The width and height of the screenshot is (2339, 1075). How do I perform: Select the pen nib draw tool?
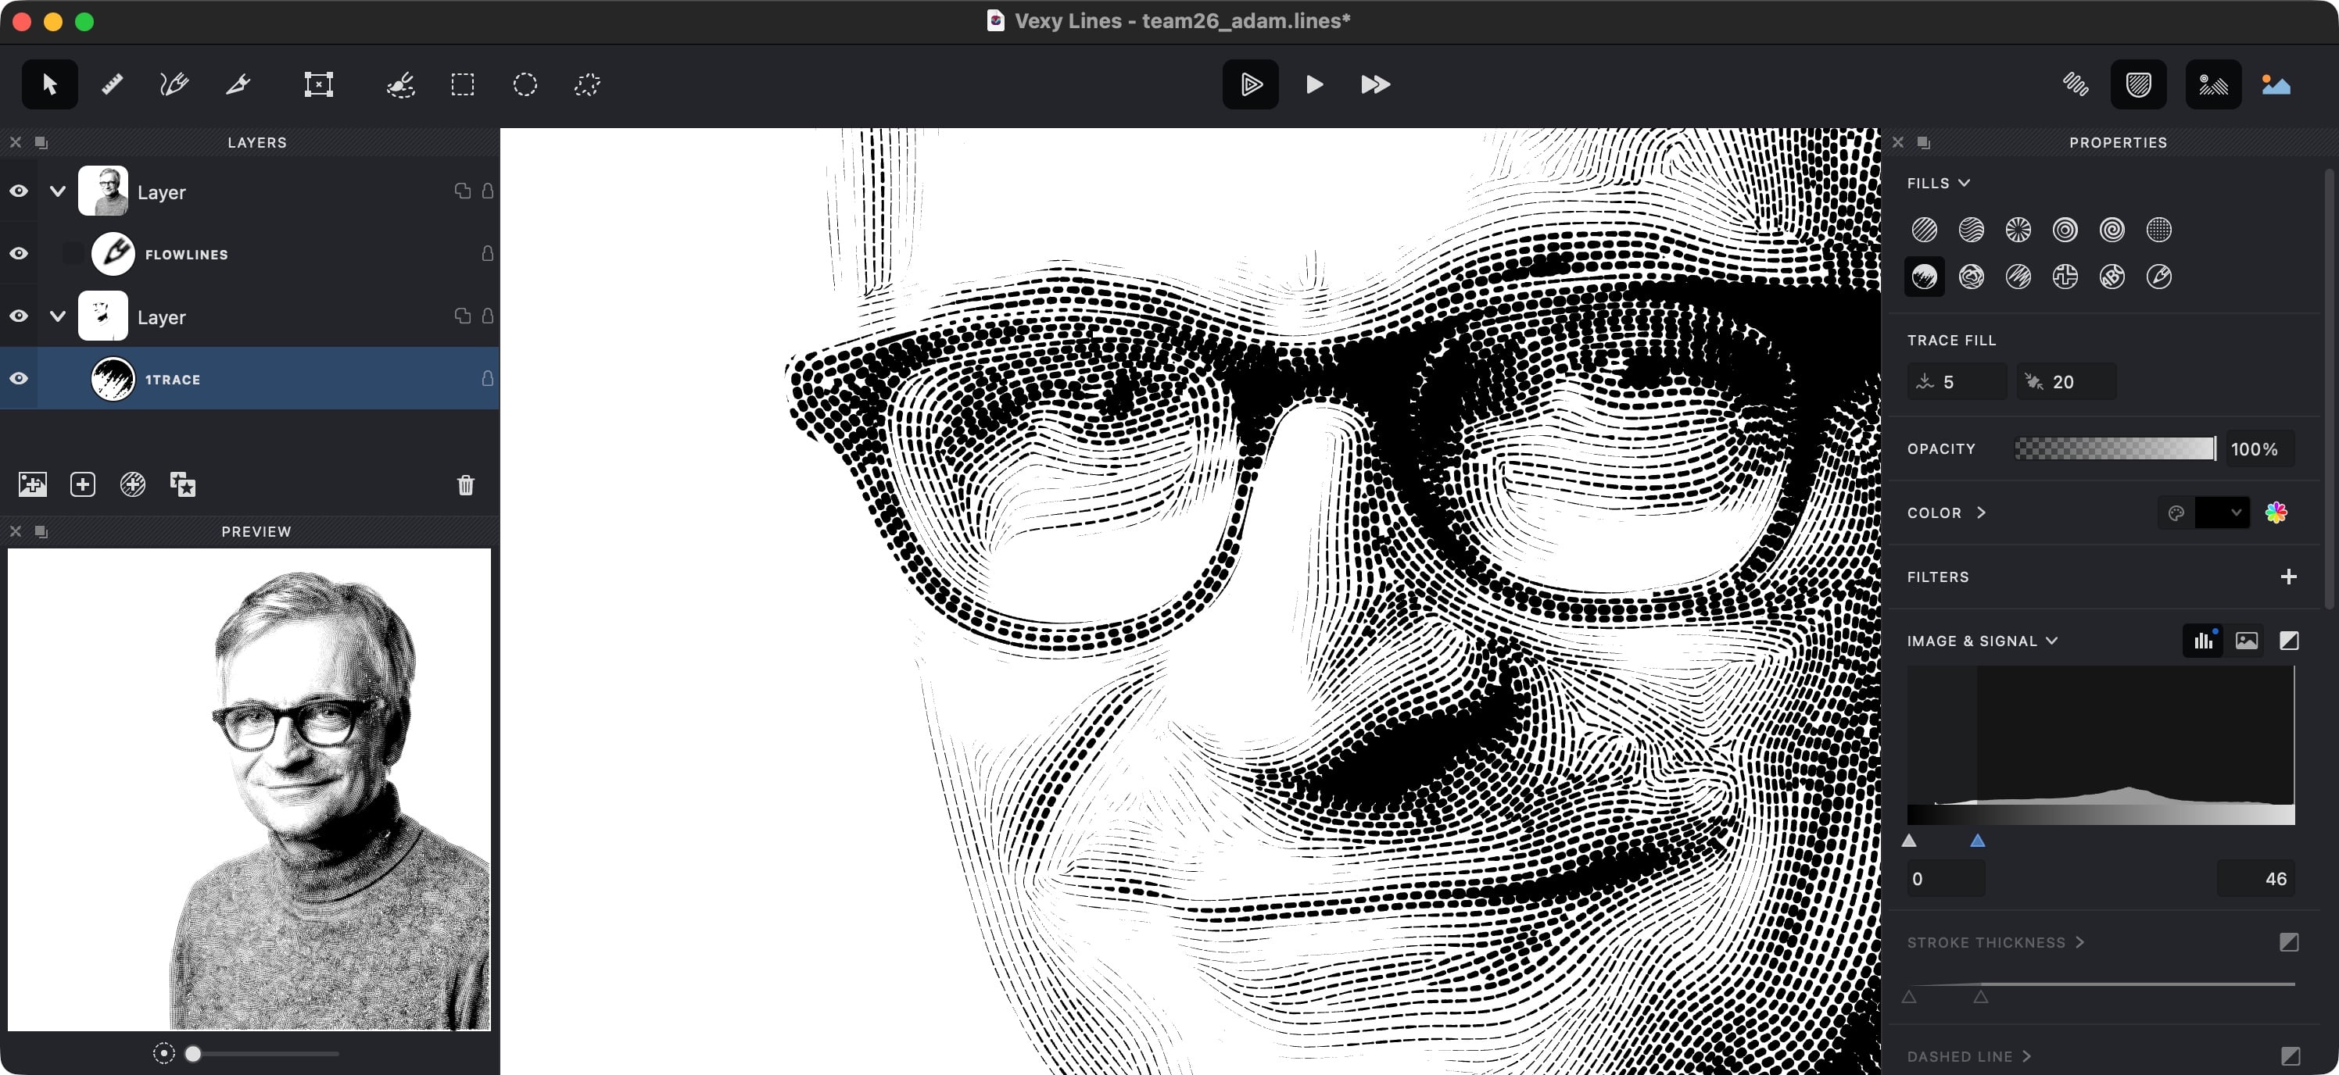(238, 84)
